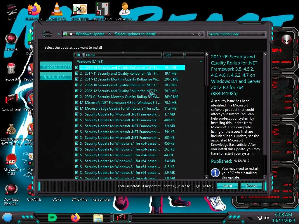The width and height of the screenshot is (299, 224).
Task: Launch Firefox from the taskbar
Action: click(75, 218)
